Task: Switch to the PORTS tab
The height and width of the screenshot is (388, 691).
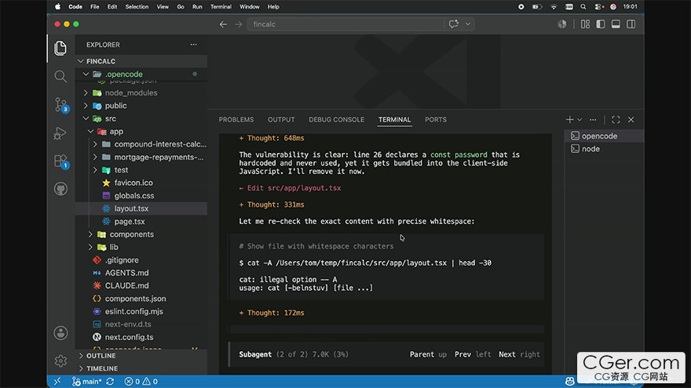Action: (436, 120)
